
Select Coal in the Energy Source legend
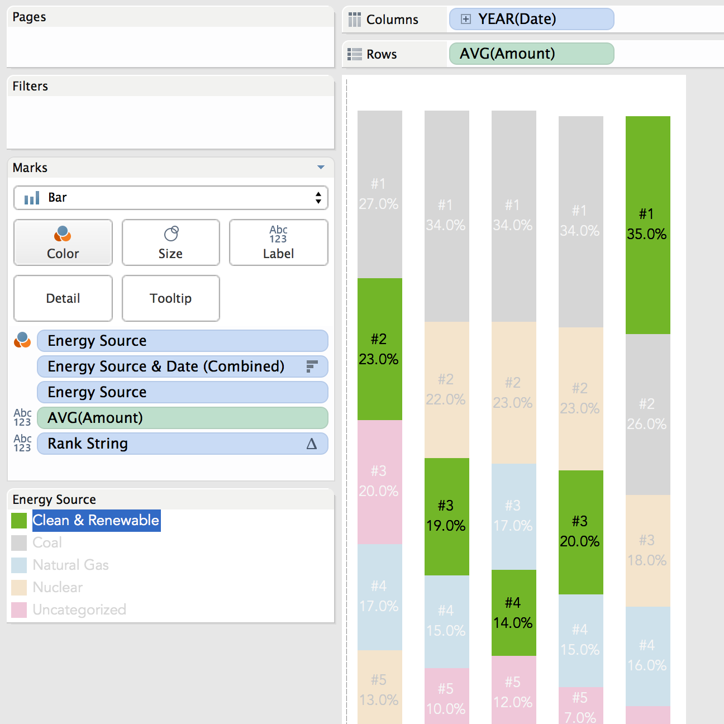(x=47, y=543)
